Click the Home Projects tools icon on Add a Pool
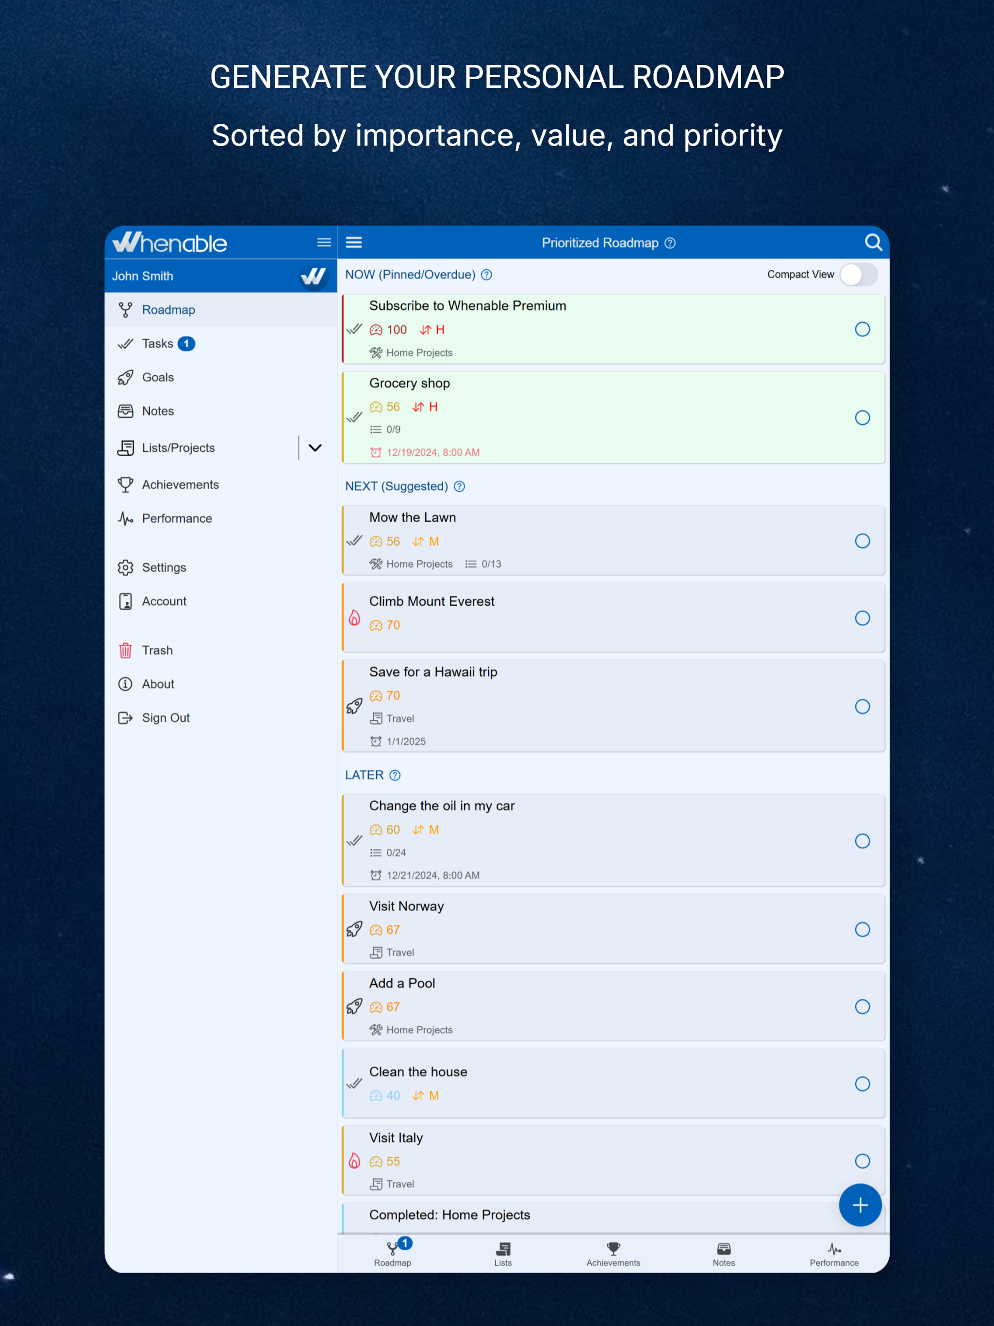This screenshot has width=994, height=1326. [375, 1030]
